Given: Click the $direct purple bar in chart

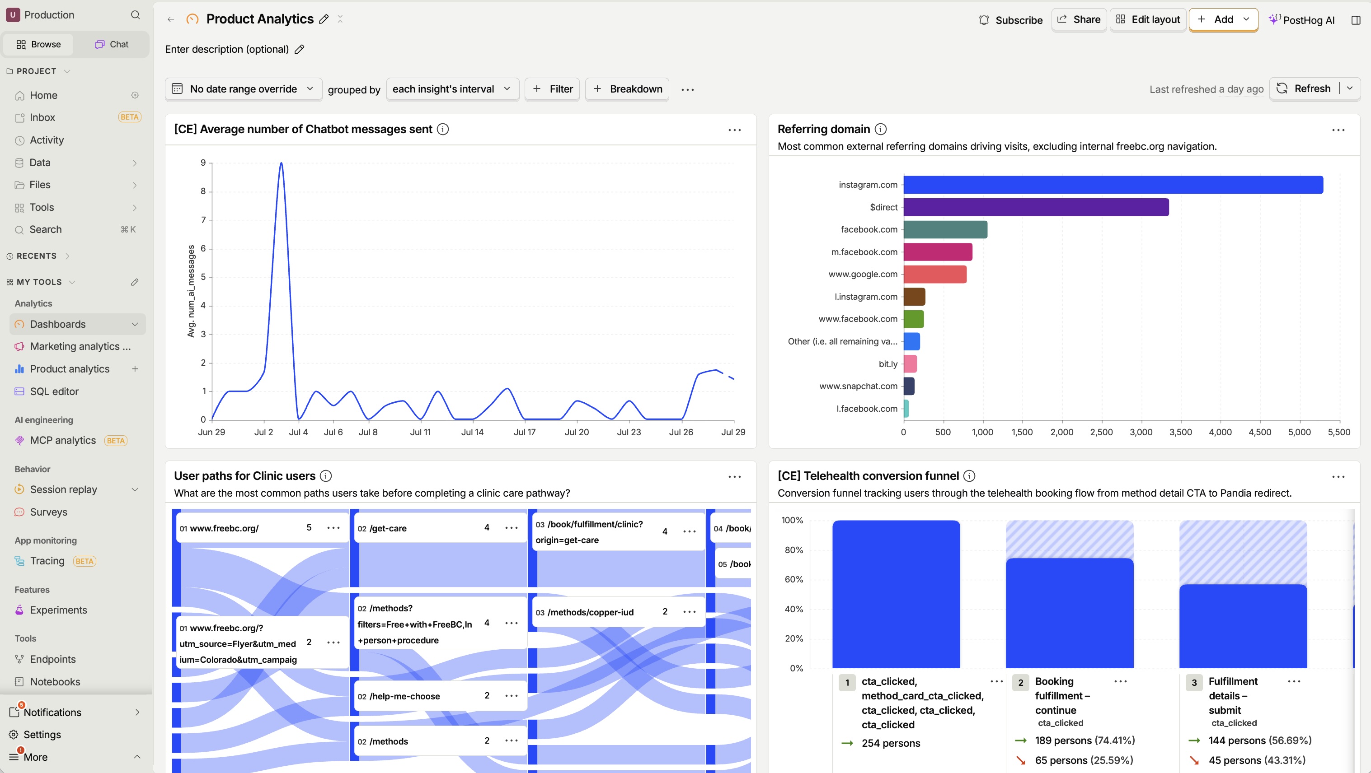Looking at the screenshot, I should [x=1036, y=207].
